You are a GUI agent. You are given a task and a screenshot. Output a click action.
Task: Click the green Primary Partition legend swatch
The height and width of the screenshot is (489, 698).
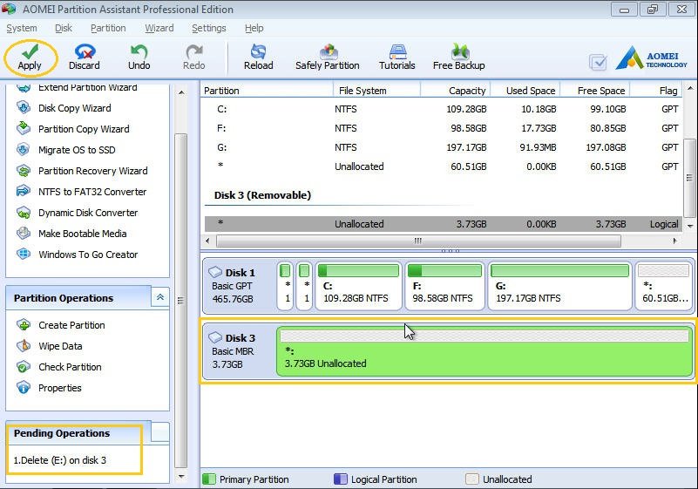tap(209, 479)
